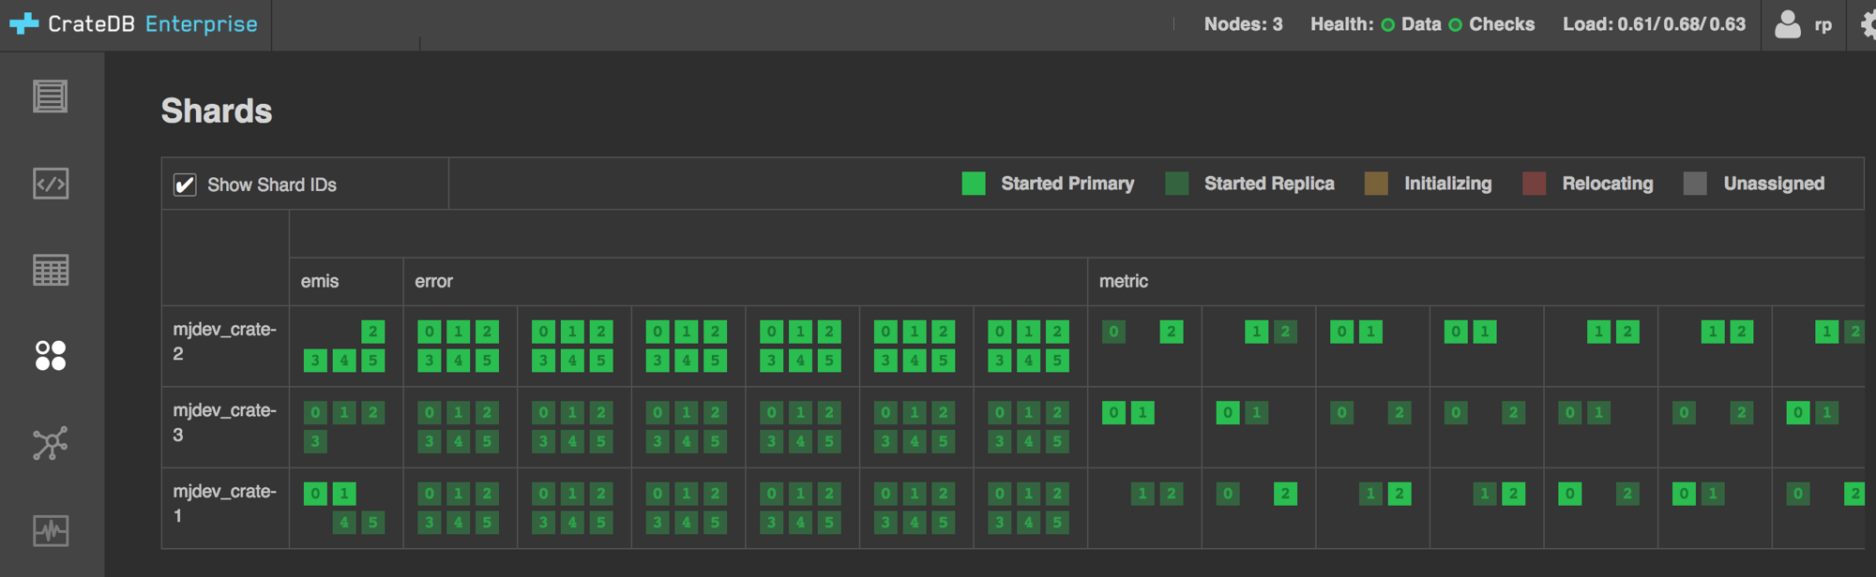Click the mjdev_crate-2 node row label
The width and height of the screenshot is (1876, 577).
point(225,342)
